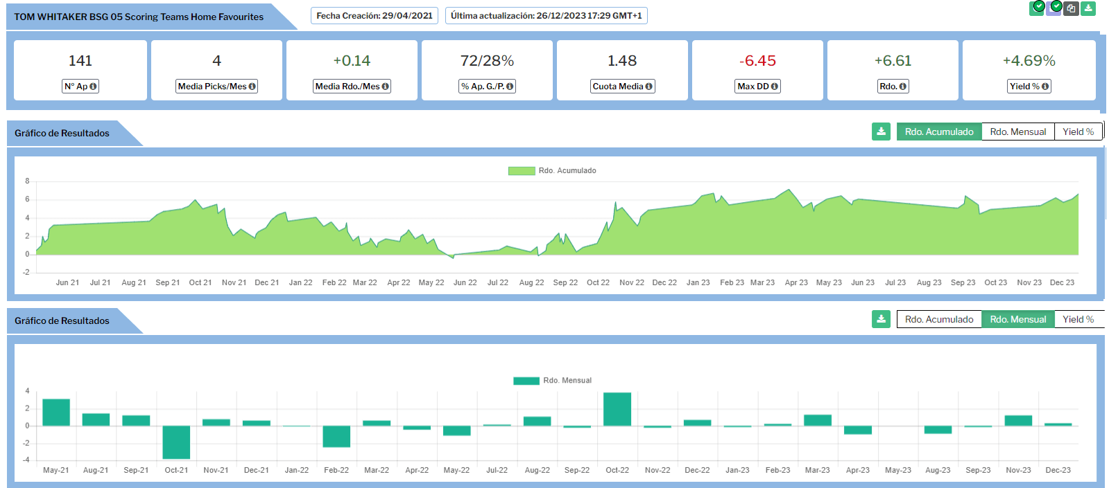The width and height of the screenshot is (1109, 488).
Task: Click the info icon next to Media Picks/Mes
Action: click(x=252, y=87)
